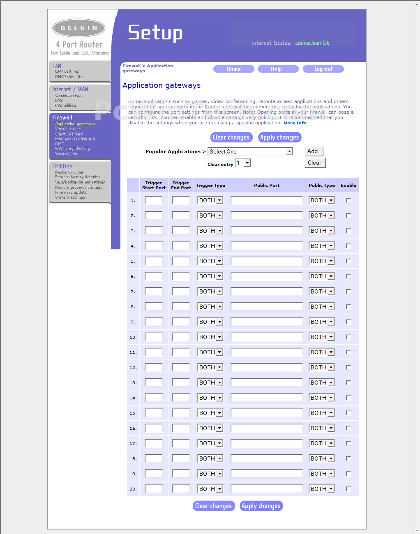
Task: Change Public Type for entry 13
Action: (322, 383)
